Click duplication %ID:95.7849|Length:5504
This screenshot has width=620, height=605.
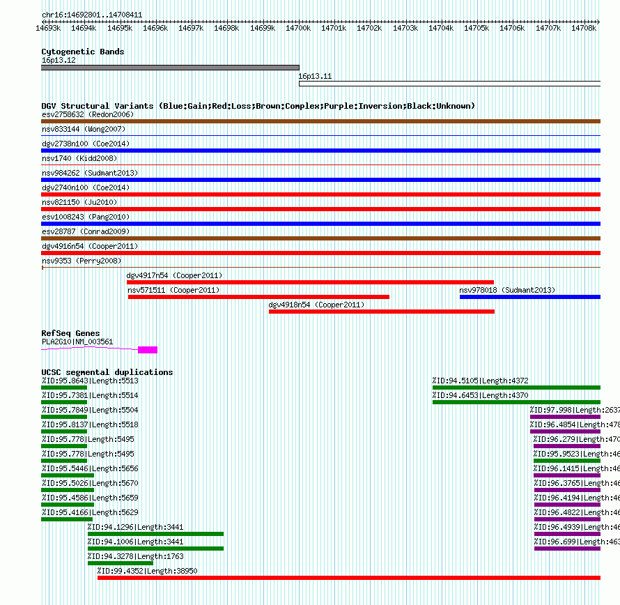pyautogui.click(x=90, y=410)
